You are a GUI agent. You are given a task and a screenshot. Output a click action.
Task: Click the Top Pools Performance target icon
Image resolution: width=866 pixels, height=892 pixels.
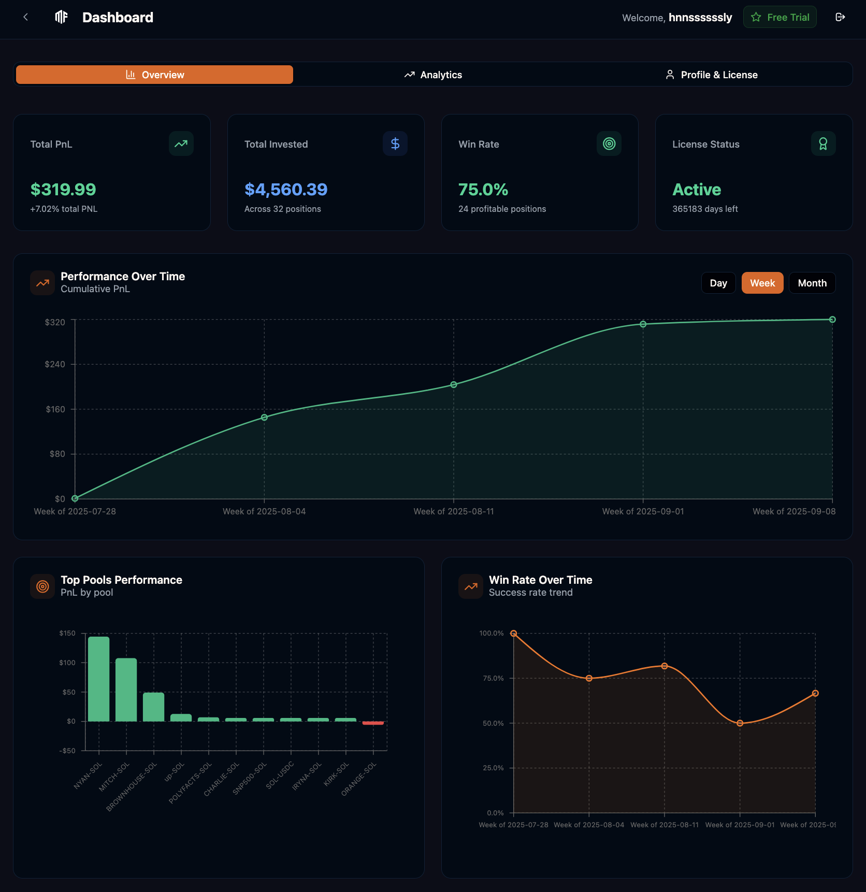tap(42, 586)
